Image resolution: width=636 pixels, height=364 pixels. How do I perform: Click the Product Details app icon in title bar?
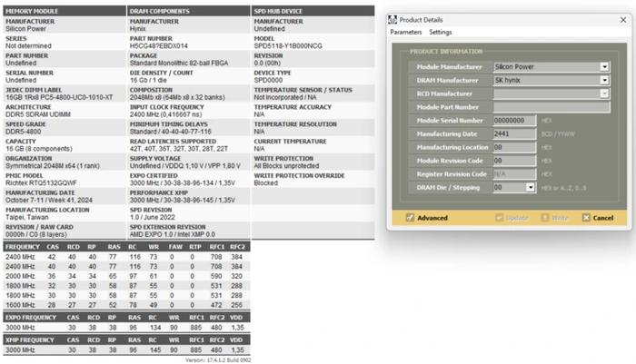click(x=393, y=19)
